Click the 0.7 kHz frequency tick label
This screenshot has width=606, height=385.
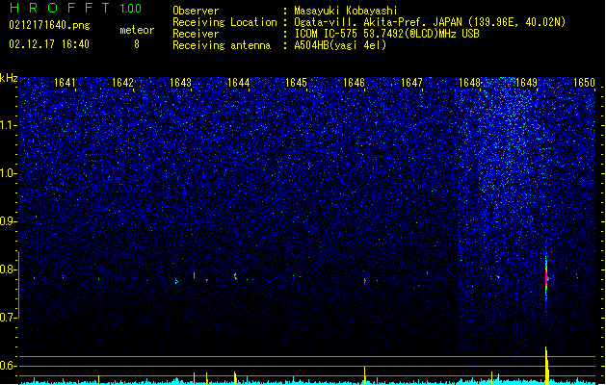8,318
